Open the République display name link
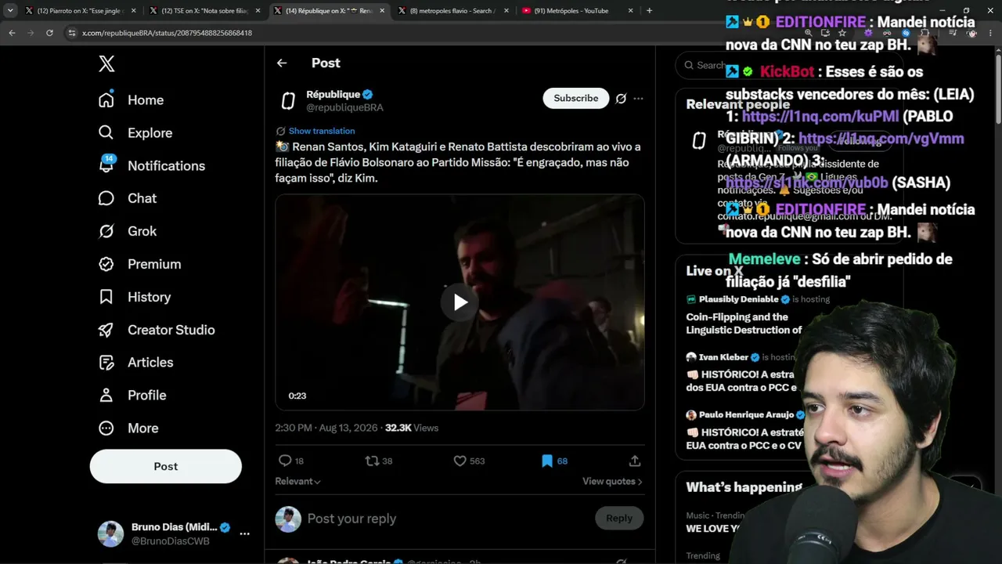 (x=333, y=94)
